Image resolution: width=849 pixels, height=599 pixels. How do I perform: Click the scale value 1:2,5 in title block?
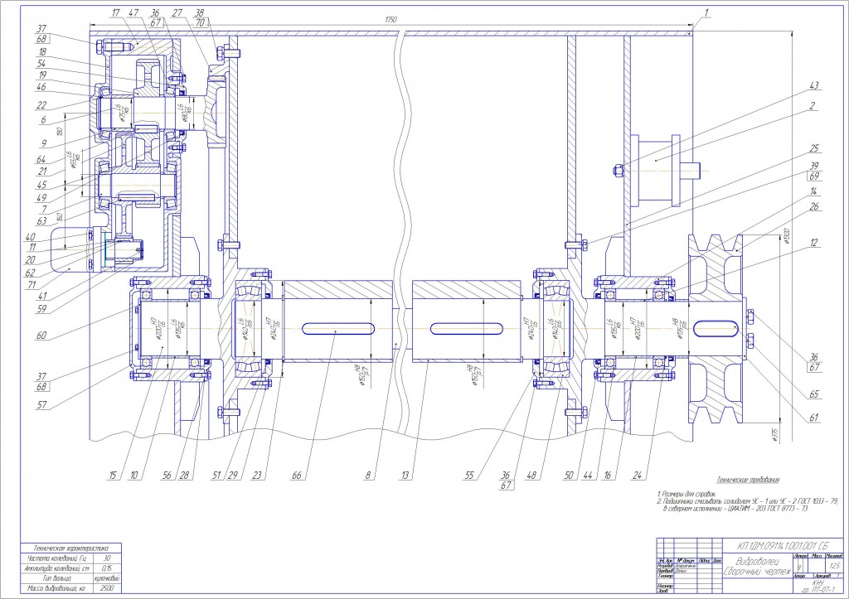click(x=834, y=566)
